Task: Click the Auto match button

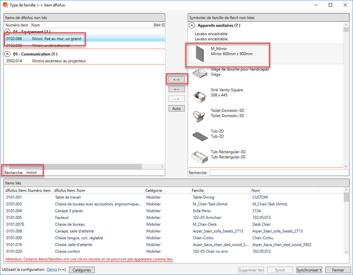Action: (x=176, y=108)
